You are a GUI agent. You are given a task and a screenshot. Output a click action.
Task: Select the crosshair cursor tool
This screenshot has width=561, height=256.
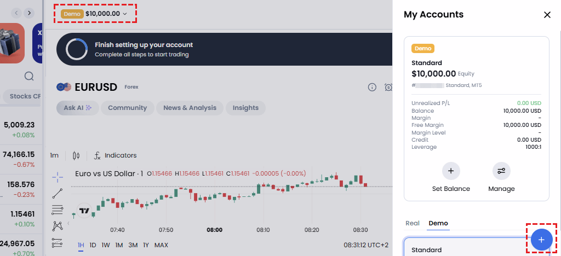57,176
